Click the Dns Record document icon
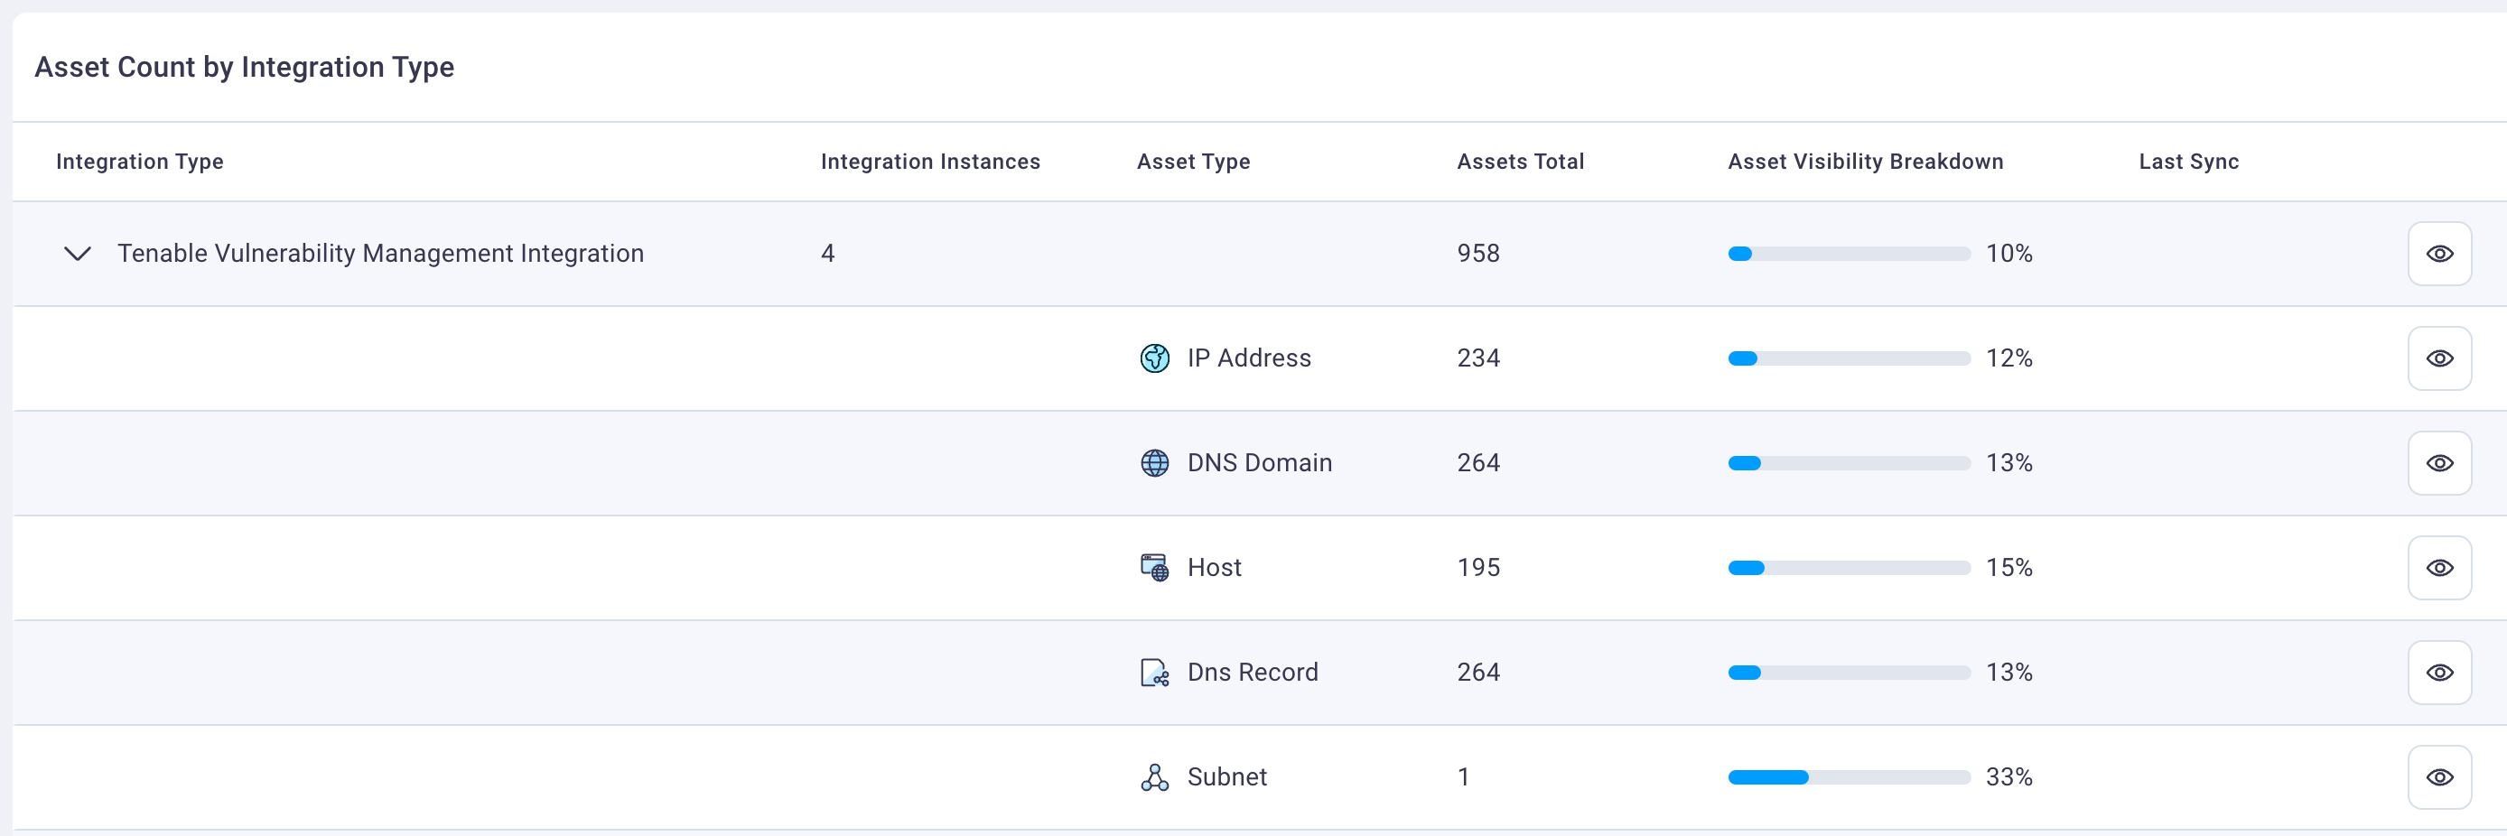Viewport: 2507px width, 836px height. point(1154,673)
